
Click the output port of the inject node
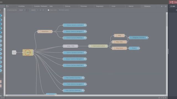(x=16, y=53)
